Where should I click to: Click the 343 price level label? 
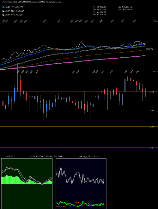152,111
